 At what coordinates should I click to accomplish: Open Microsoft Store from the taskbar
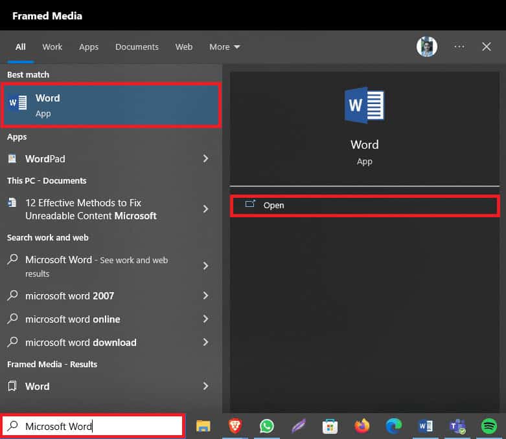click(330, 426)
